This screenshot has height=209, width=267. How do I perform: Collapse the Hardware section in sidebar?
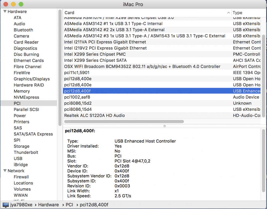pyautogui.click(x=5, y=11)
